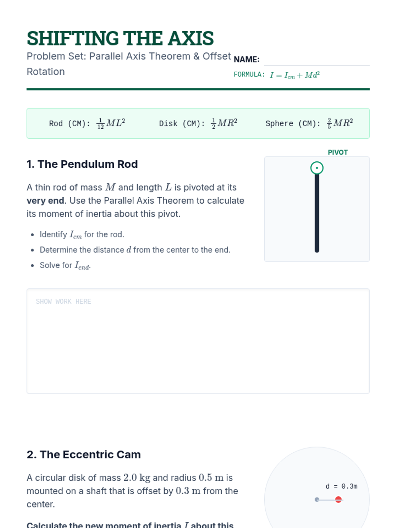The height and width of the screenshot is (528, 396).
Task: Click the d = 0.3m label
Action: [341, 486]
